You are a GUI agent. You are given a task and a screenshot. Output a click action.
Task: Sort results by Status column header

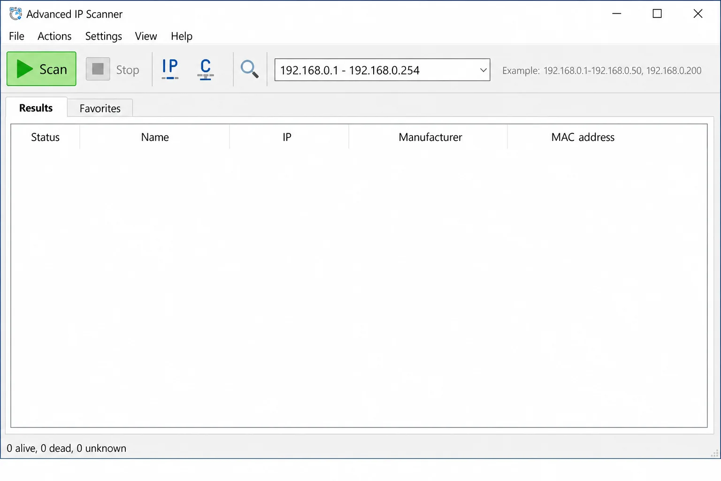click(45, 137)
